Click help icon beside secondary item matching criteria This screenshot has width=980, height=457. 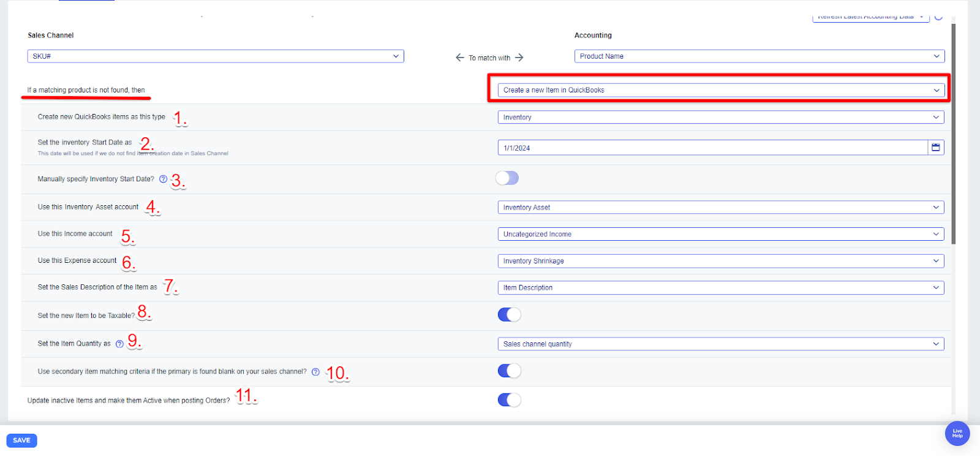tap(315, 372)
